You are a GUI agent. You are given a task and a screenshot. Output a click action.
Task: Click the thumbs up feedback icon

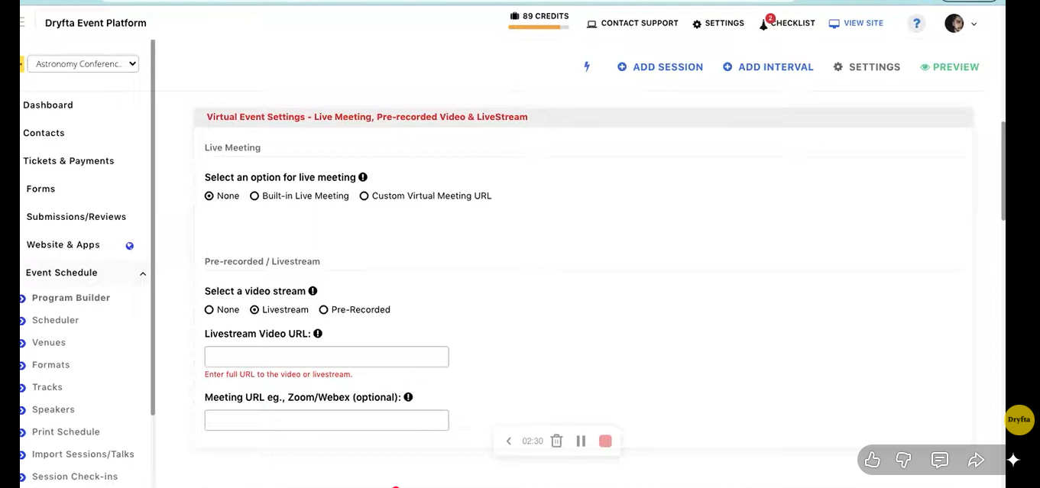point(872,460)
